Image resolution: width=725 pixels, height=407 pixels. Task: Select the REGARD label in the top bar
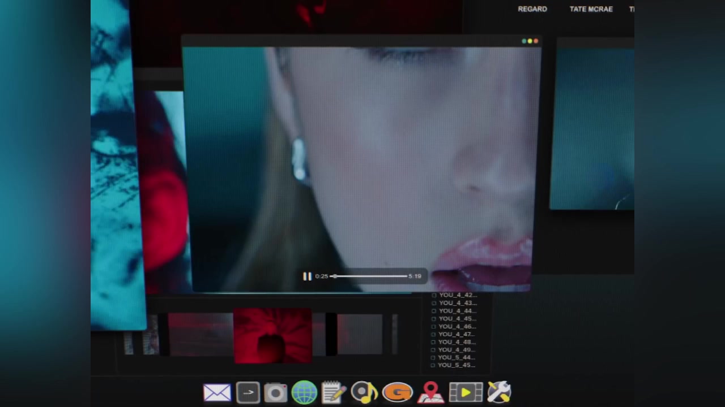pos(532,9)
